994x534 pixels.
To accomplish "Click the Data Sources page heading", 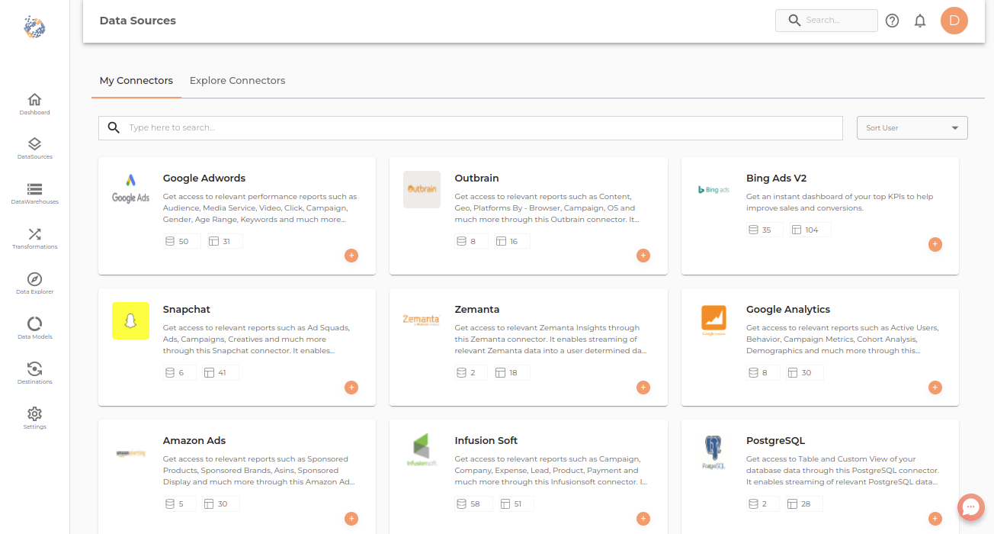I will click(138, 21).
